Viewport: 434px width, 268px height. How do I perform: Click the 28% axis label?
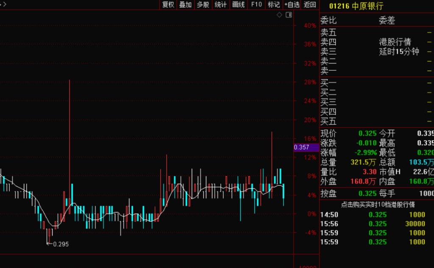[310, 82]
